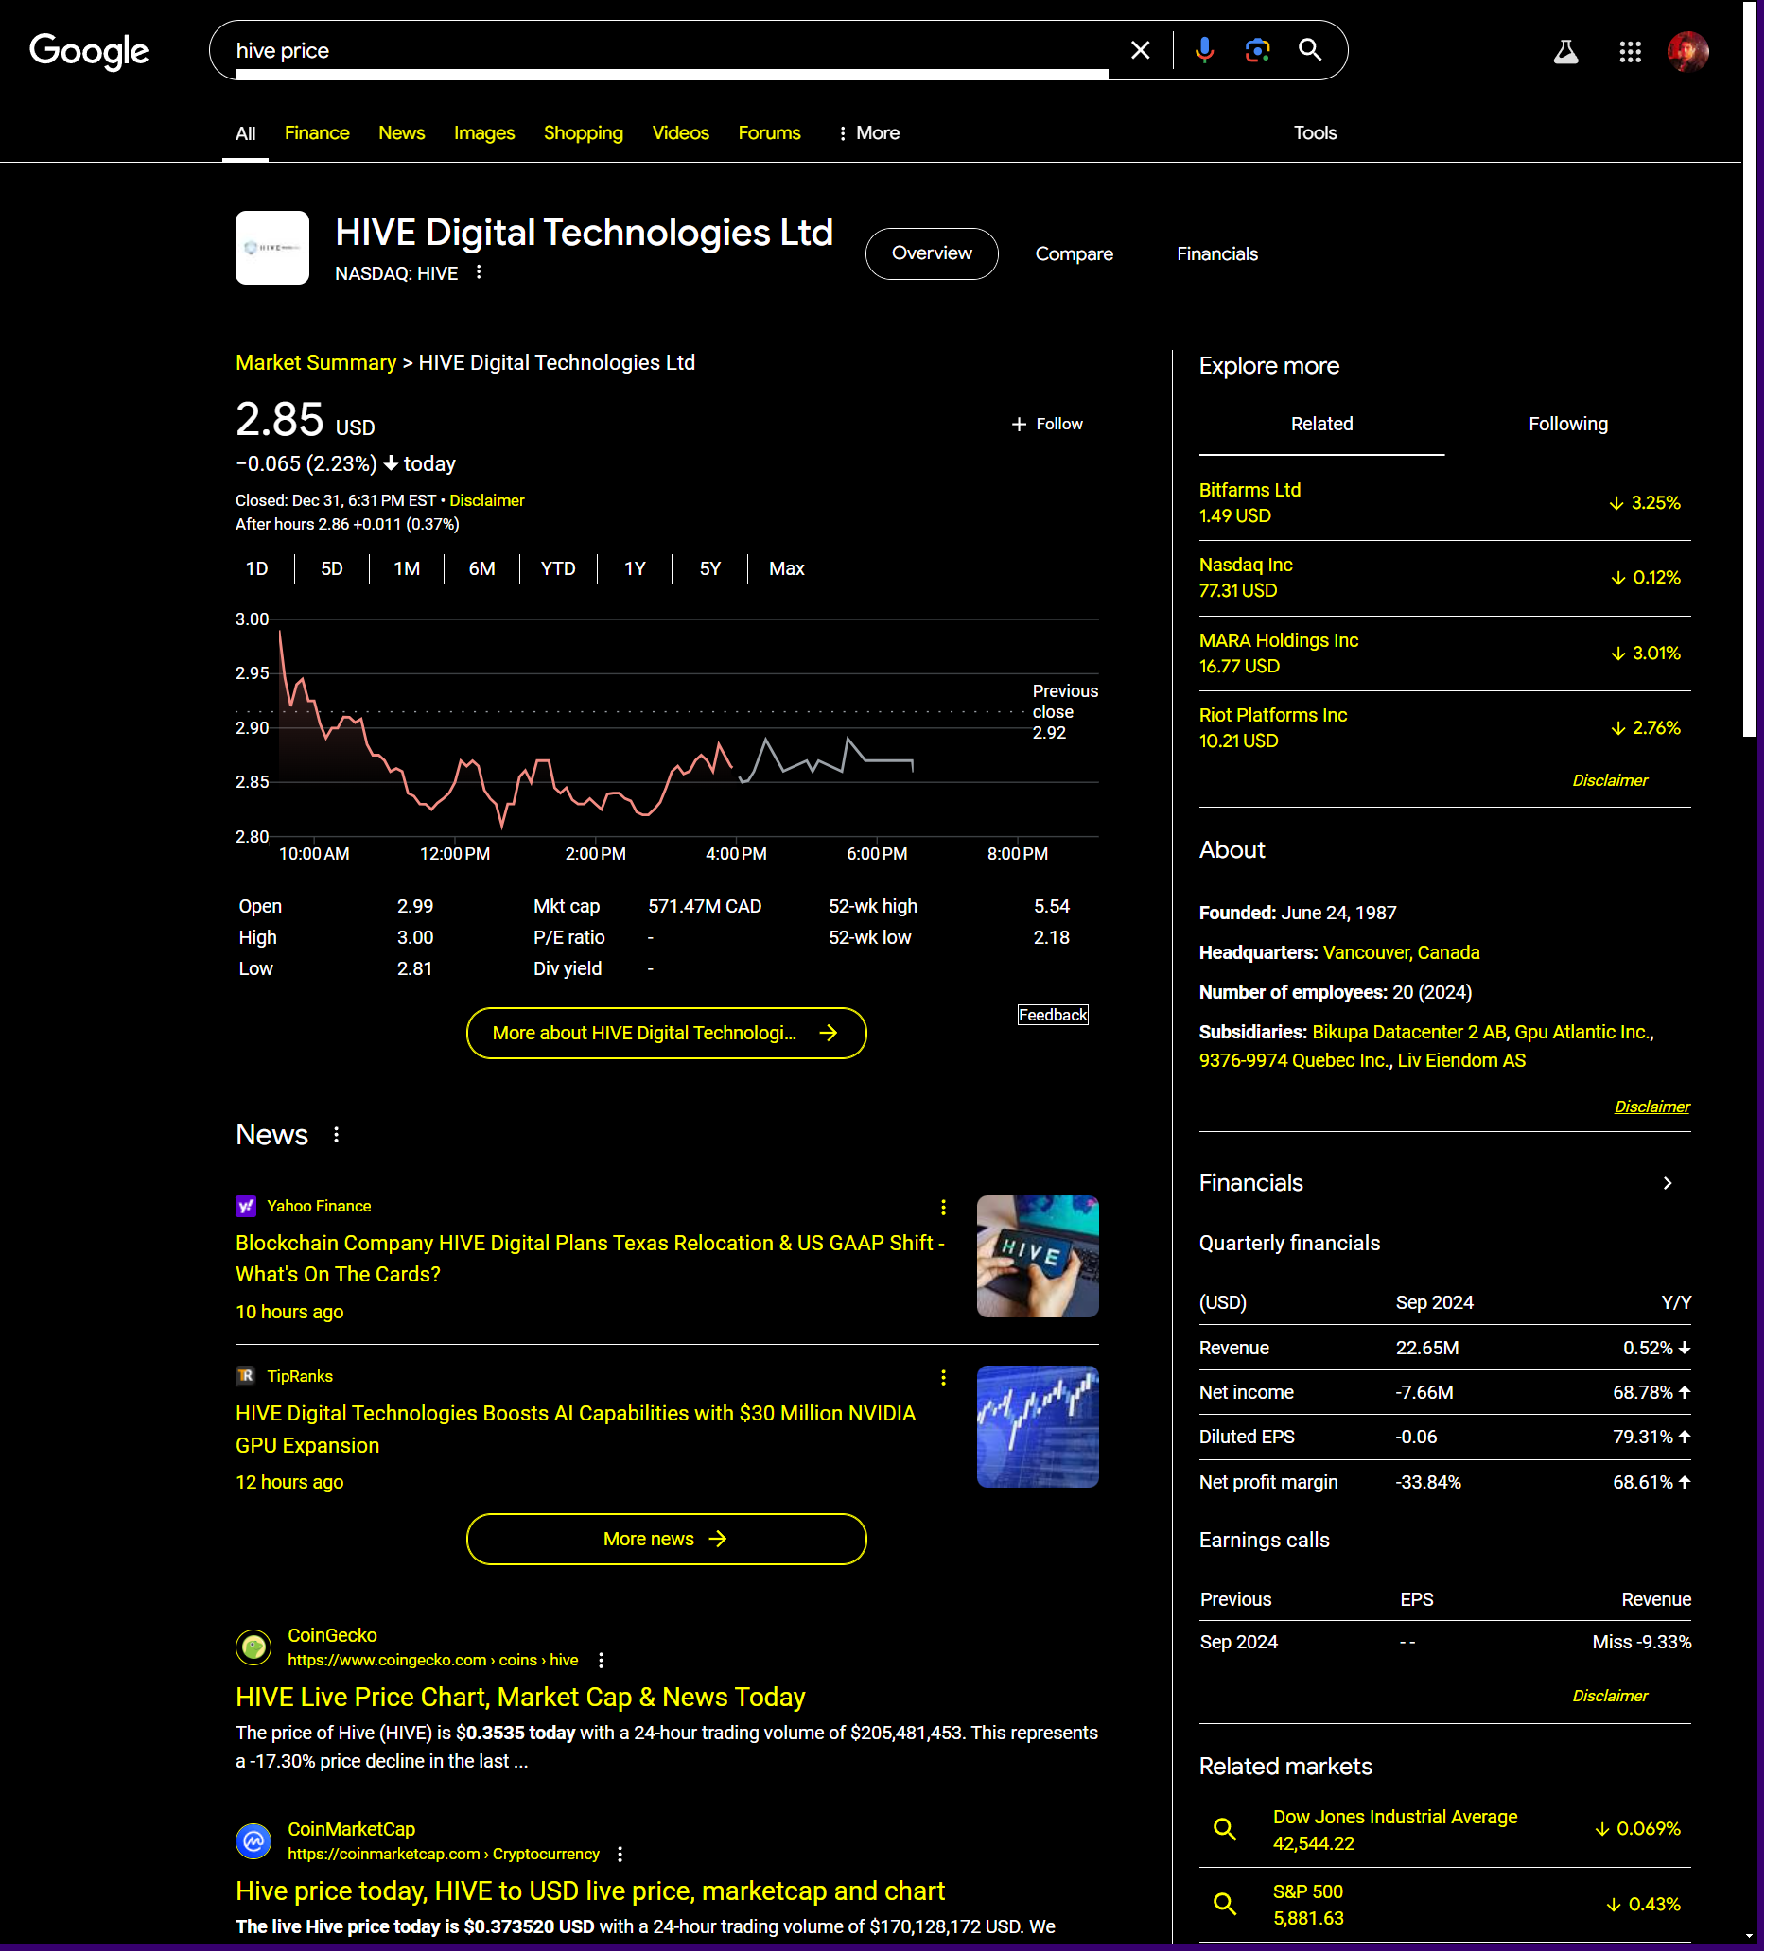Open options for the TipRanks article

click(943, 1378)
